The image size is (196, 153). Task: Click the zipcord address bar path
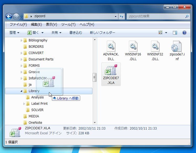point(40,16)
